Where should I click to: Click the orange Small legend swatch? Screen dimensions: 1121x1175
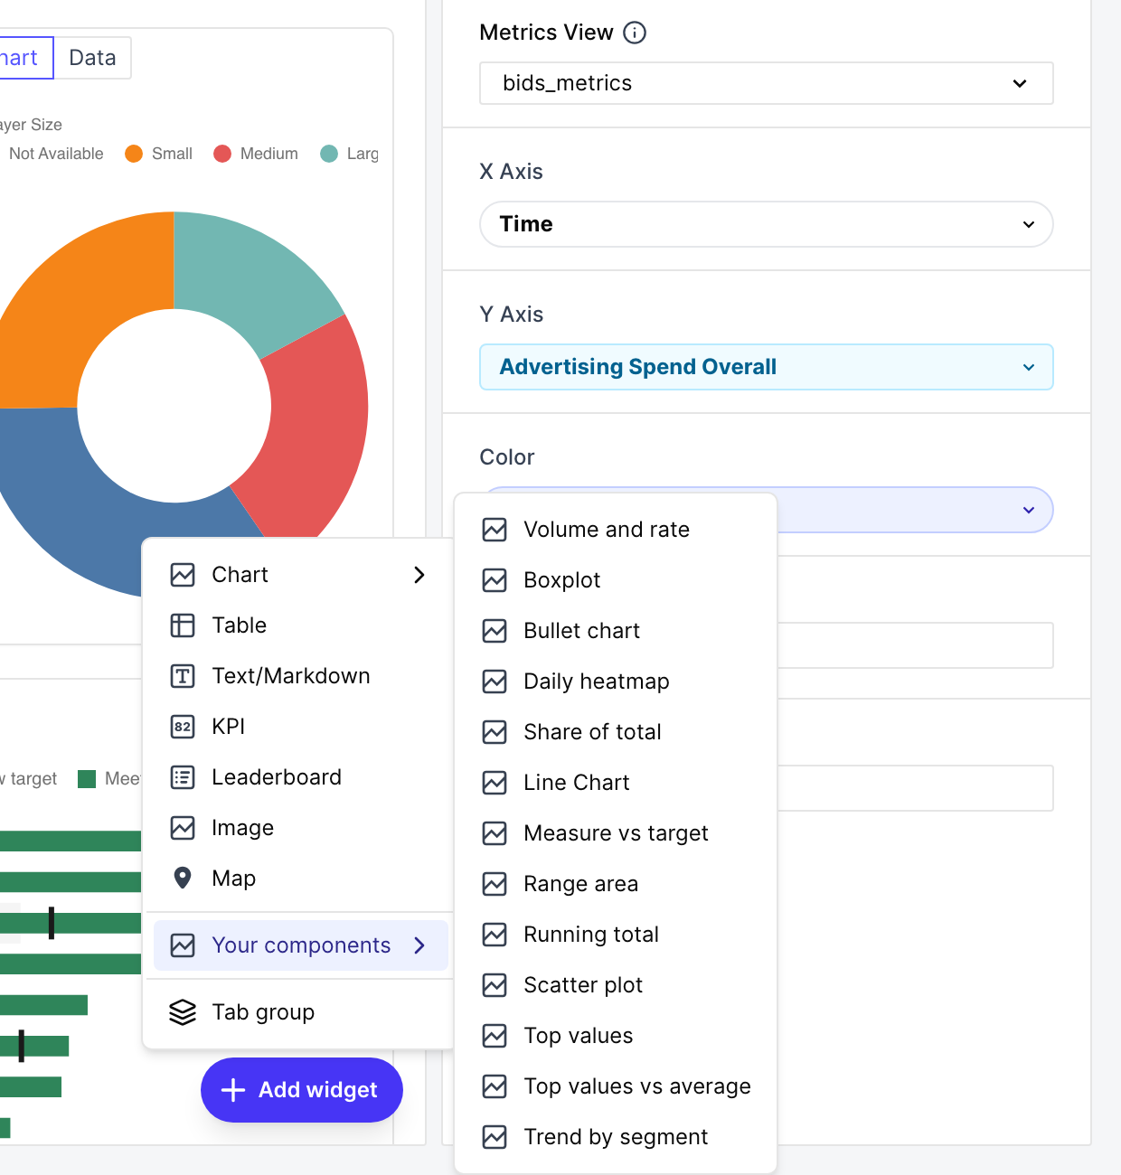coord(134,154)
